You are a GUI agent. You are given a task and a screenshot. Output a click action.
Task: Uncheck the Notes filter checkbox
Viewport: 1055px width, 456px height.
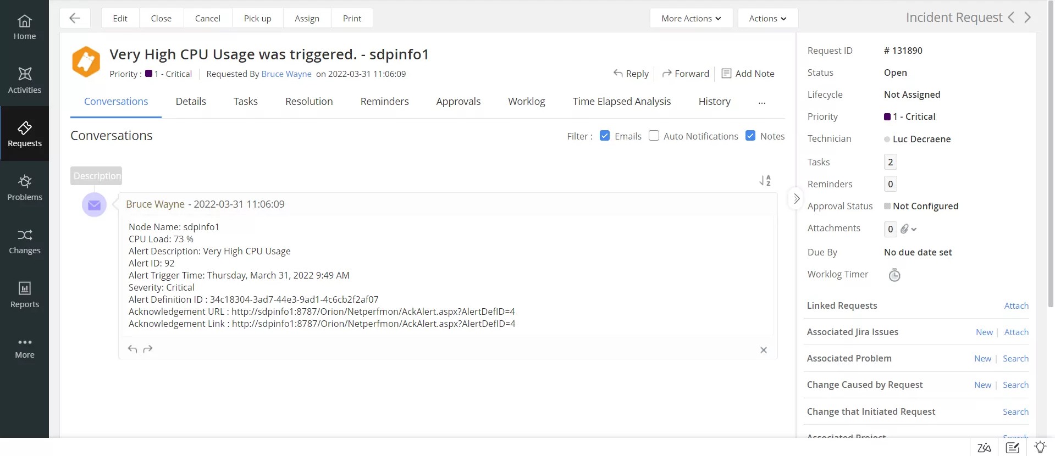(750, 136)
